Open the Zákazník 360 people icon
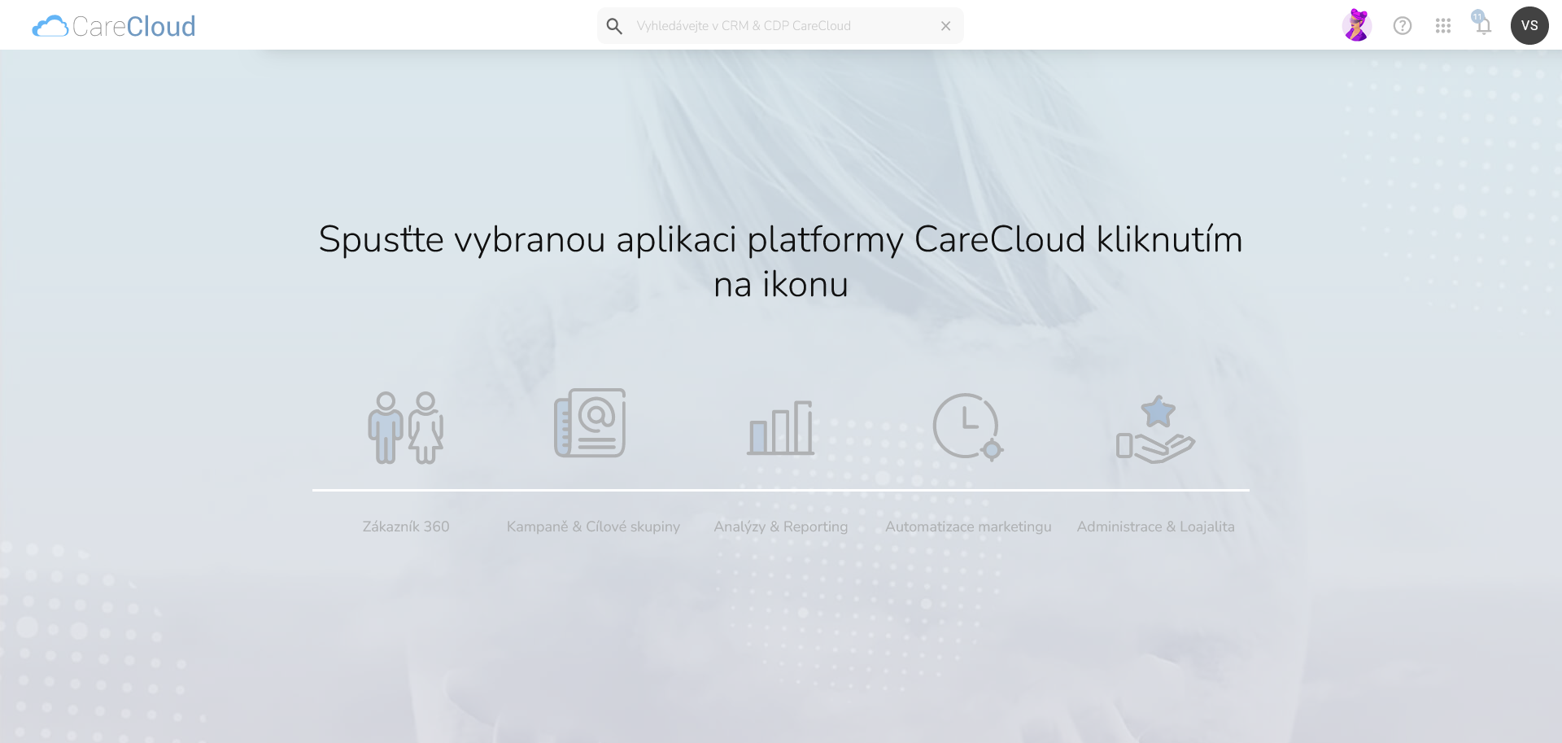Image resolution: width=1562 pixels, height=743 pixels. click(x=406, y=427)
